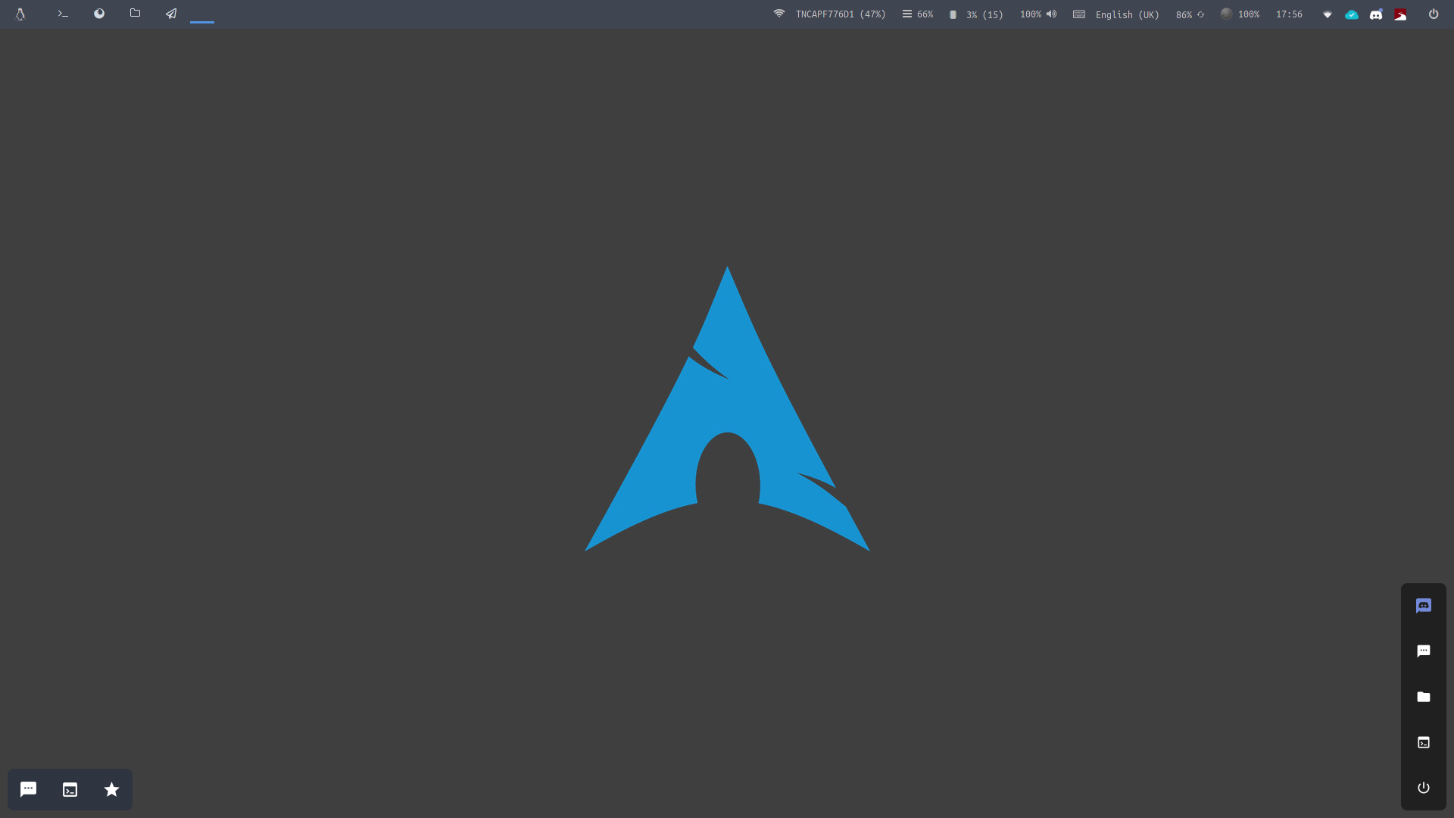This screenshot has width=1454, height=818.
Task: Click the Wi-Fi signal icon in bar
Action: pos(779,14)
